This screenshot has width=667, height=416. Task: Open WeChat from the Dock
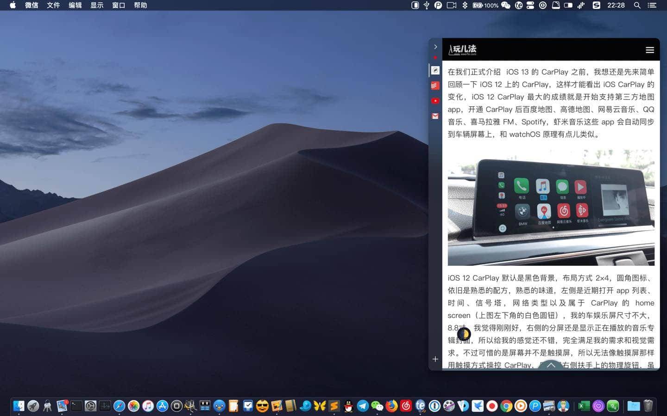377,406
